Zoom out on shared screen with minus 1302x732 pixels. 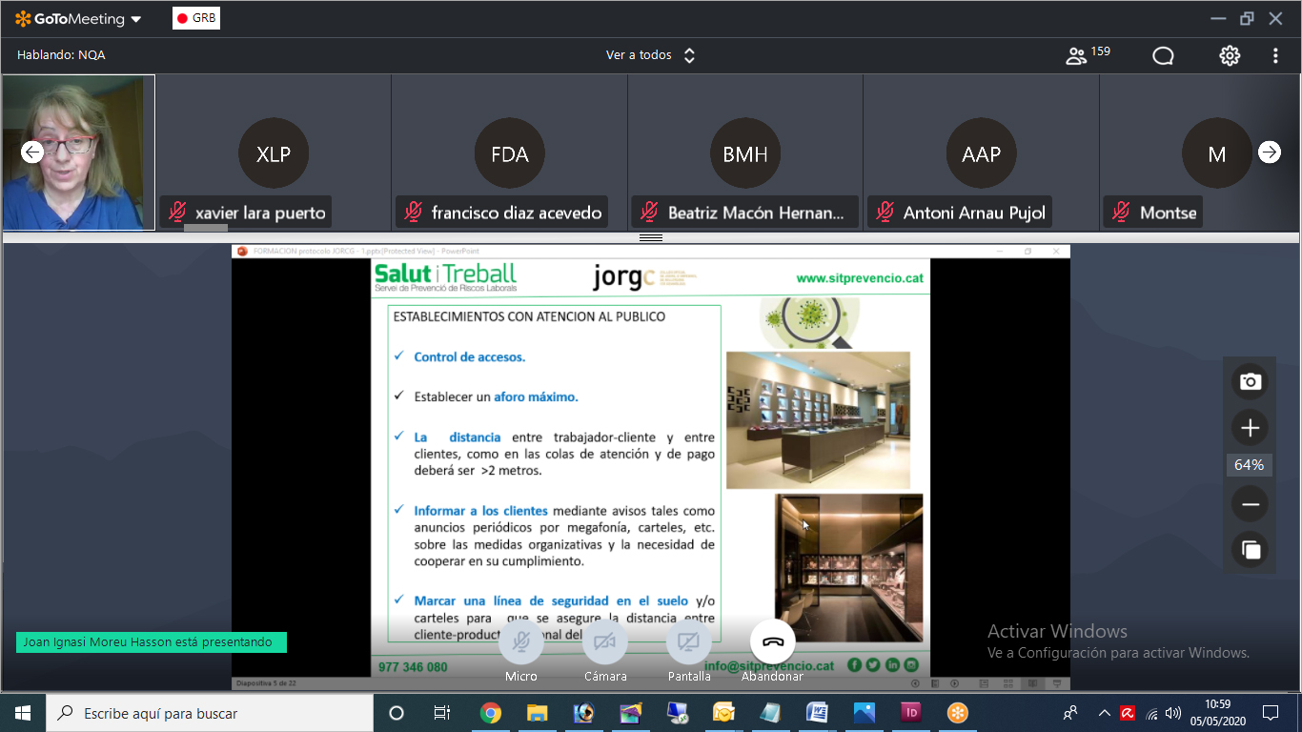pos(1251,504)
